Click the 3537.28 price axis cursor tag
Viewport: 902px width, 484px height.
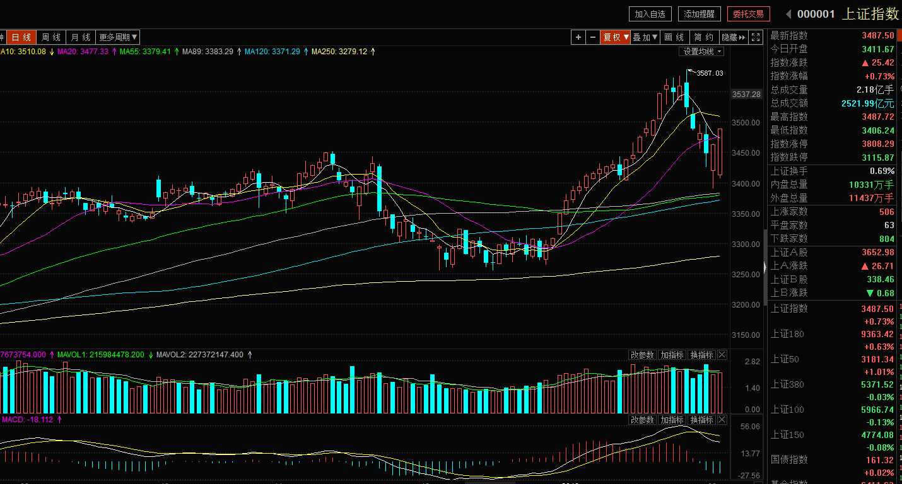746,95
